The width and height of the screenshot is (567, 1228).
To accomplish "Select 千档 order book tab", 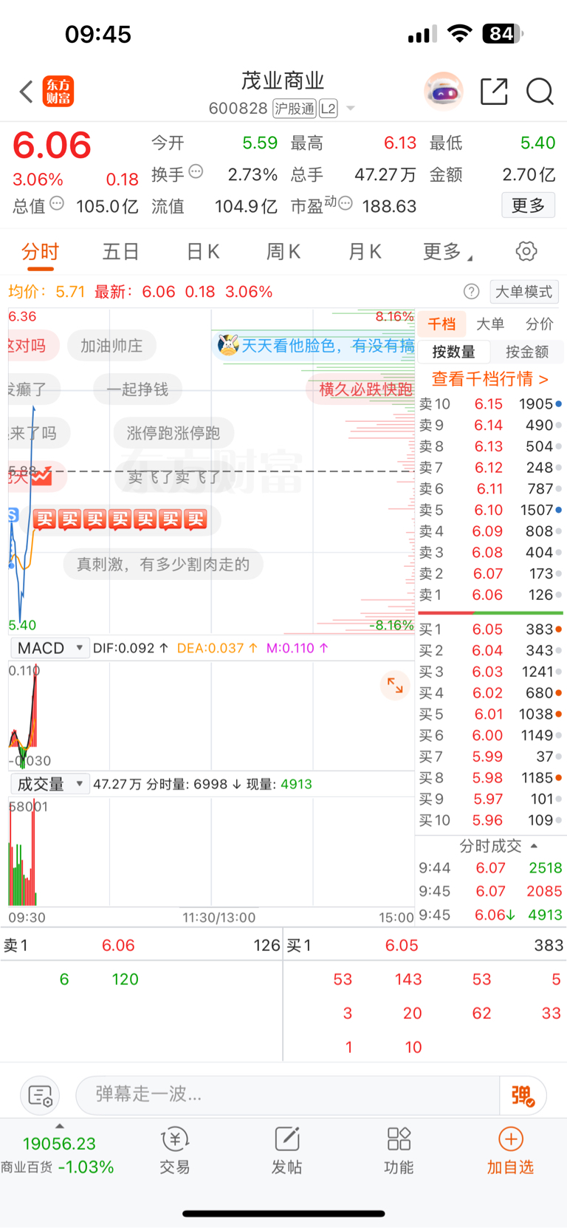I will coord(441,324).
